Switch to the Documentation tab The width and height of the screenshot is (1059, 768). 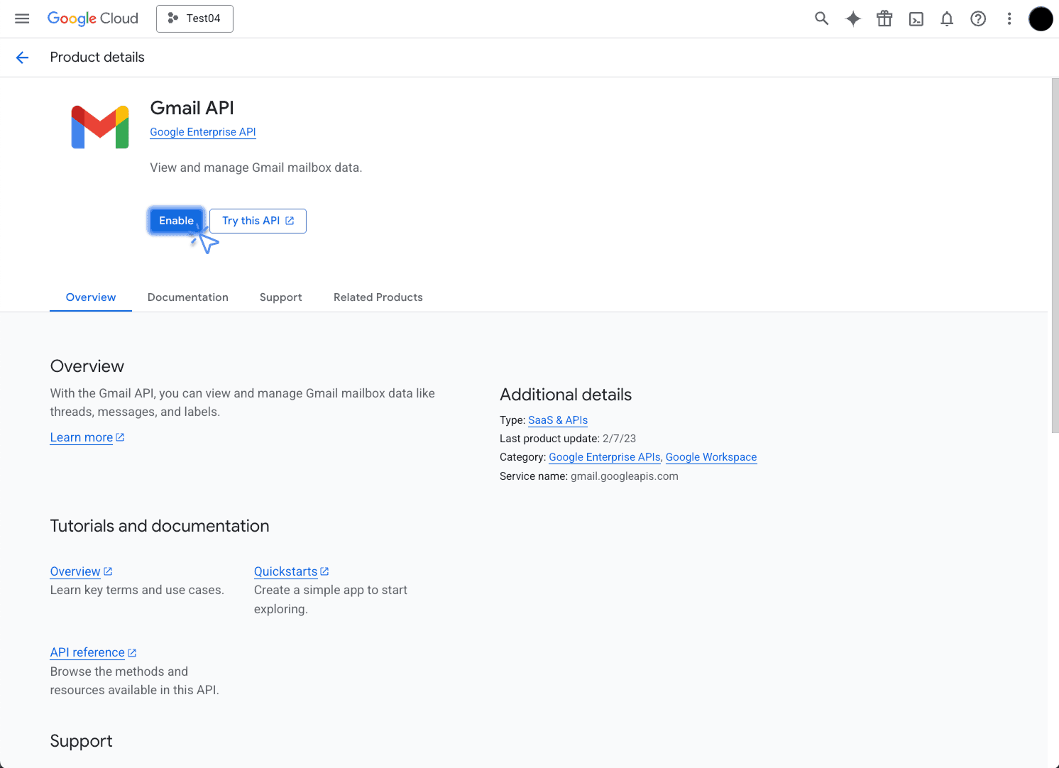tap(188, 297)
